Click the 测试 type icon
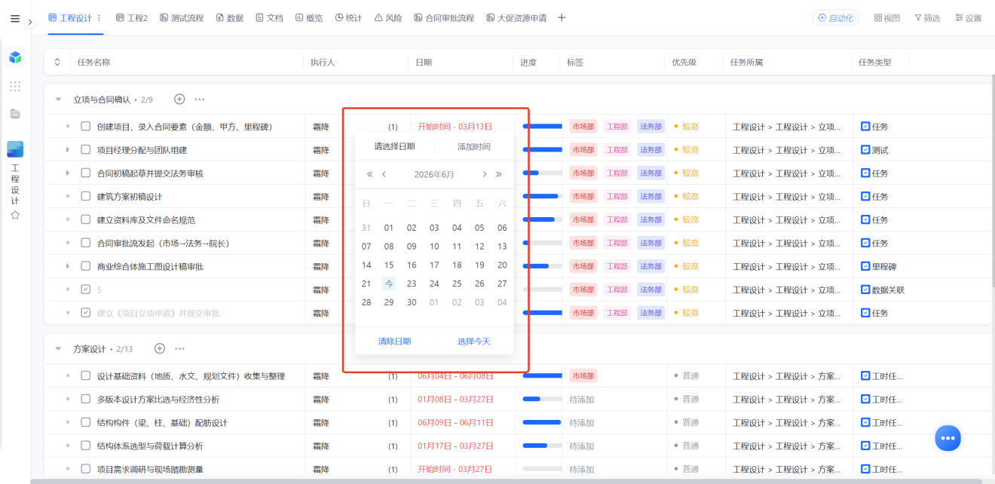This screenshot has height=484, width=995. 865,150
